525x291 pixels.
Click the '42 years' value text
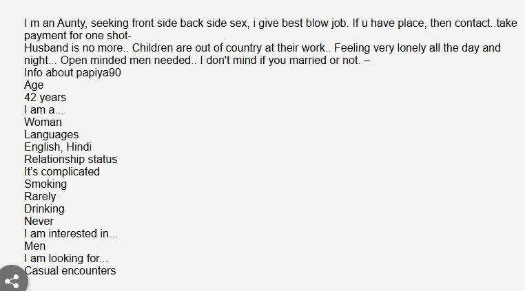pos(45,97)
